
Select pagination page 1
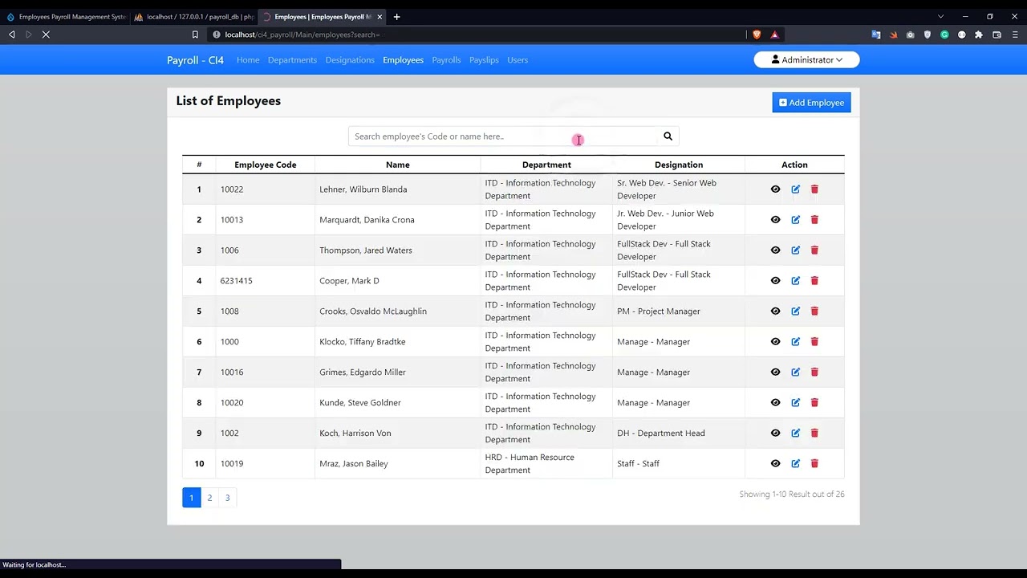point(191,498)
